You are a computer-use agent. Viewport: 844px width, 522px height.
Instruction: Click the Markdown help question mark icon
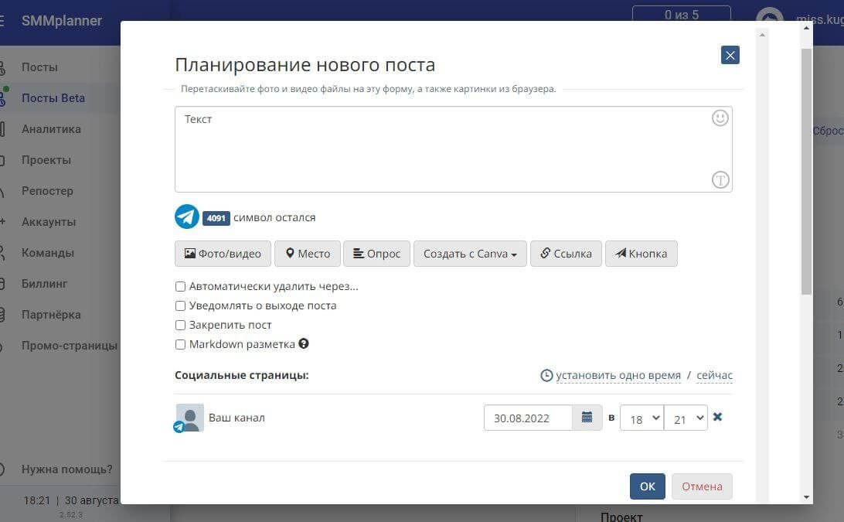click(x=303, y=343)
